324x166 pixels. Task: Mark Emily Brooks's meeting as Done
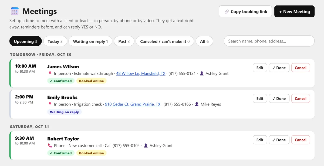(x=279, y=98)
